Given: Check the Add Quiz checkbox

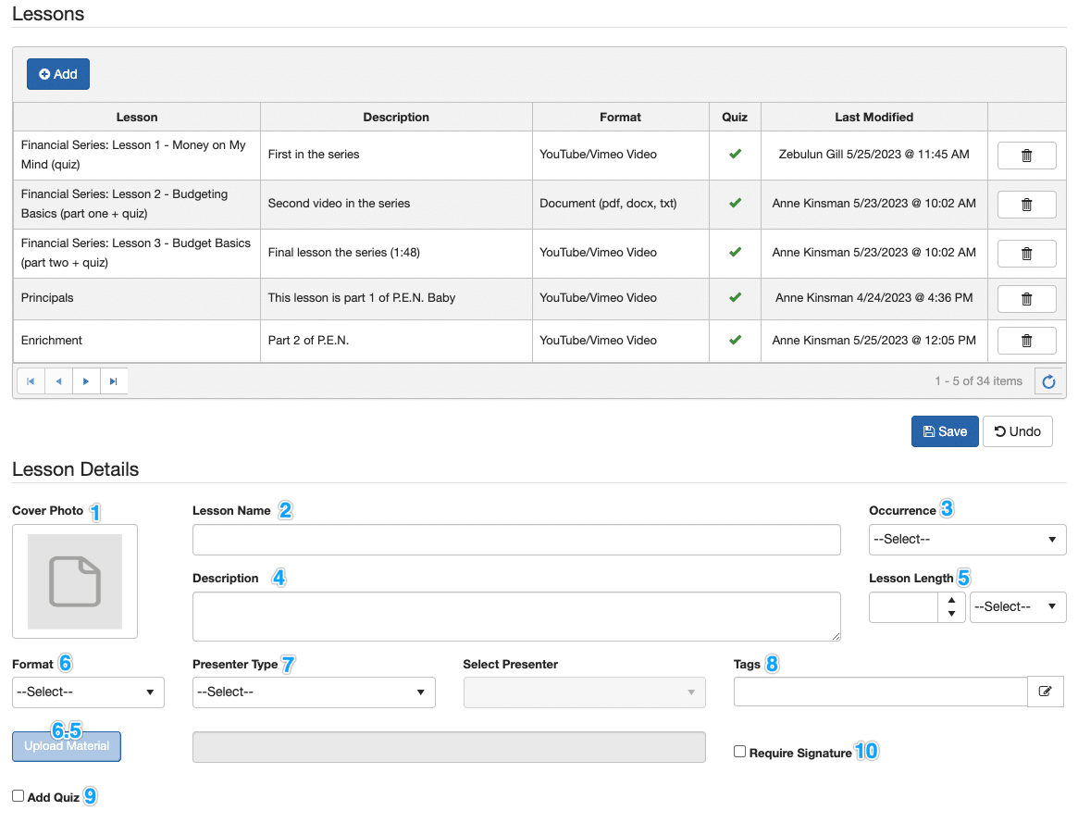Looking at the screenshot, I should [18, 795].
